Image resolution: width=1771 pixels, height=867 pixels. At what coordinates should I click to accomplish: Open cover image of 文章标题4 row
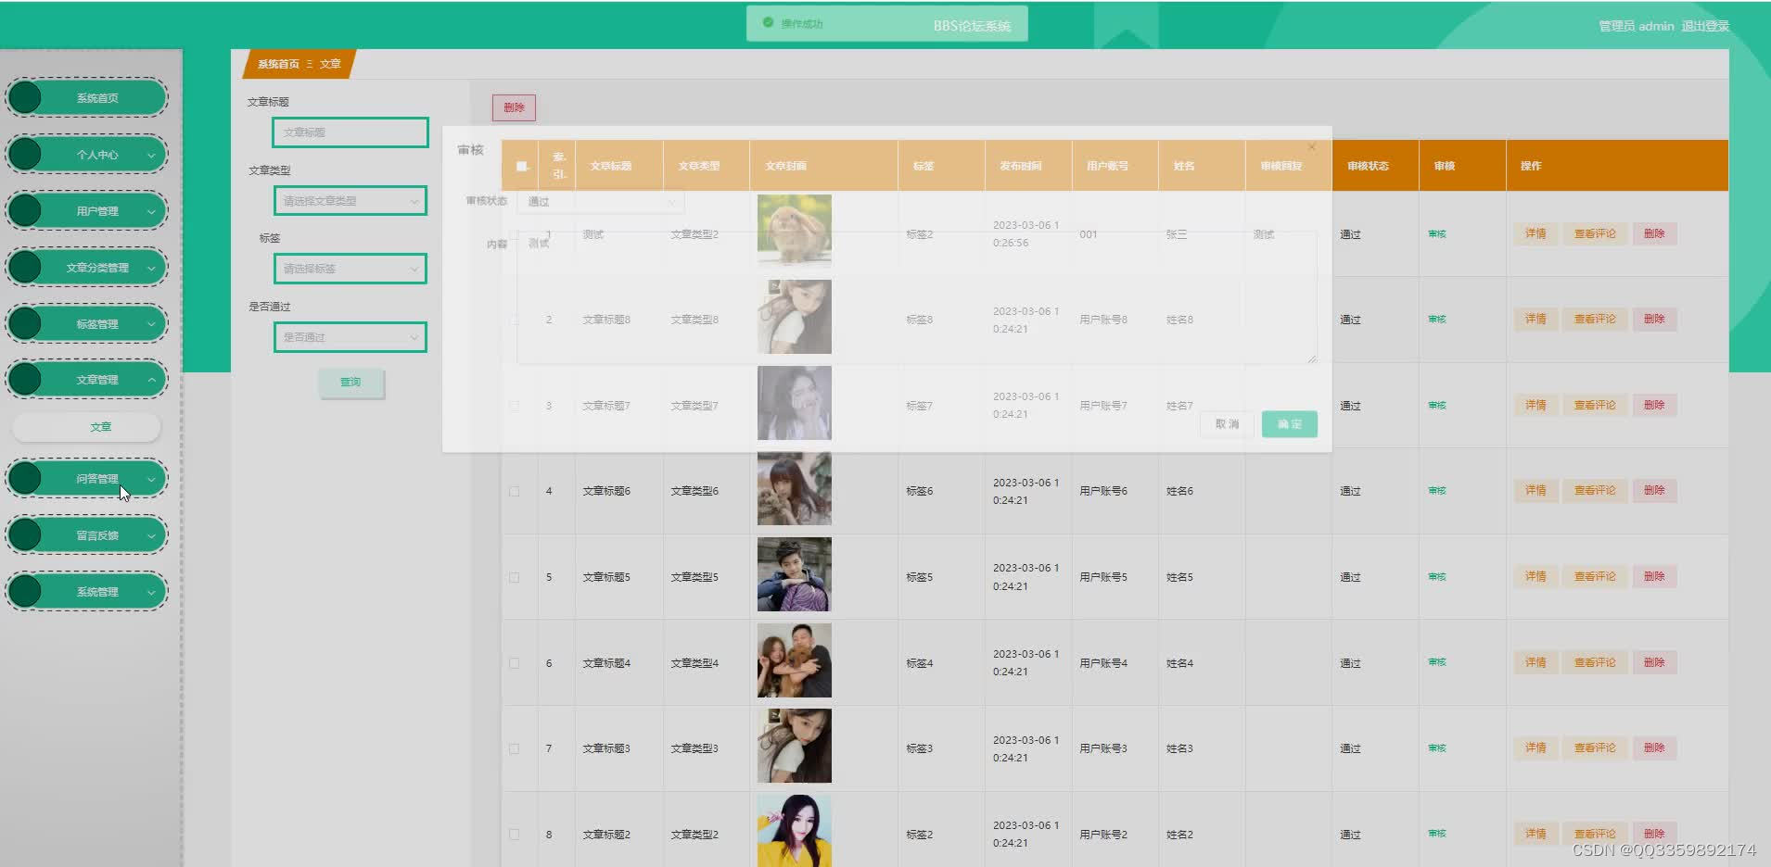(x=795, y=660)
